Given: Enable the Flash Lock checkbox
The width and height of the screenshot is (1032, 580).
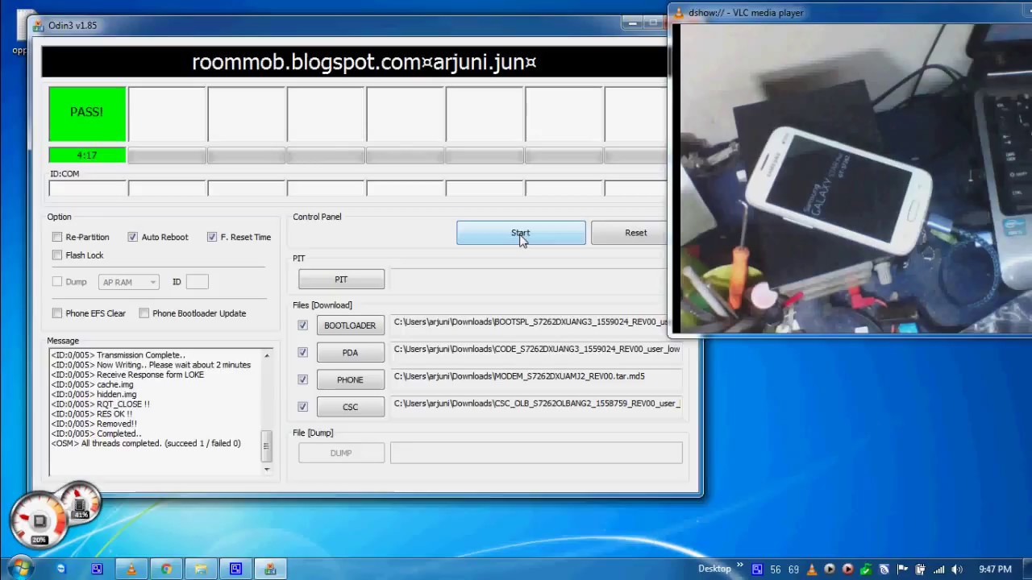Looking at the screenshot, I should pos(57,255).
